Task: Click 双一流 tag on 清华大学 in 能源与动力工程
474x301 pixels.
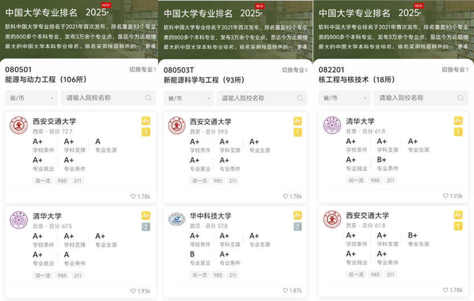Action: [x=43, y=275]
